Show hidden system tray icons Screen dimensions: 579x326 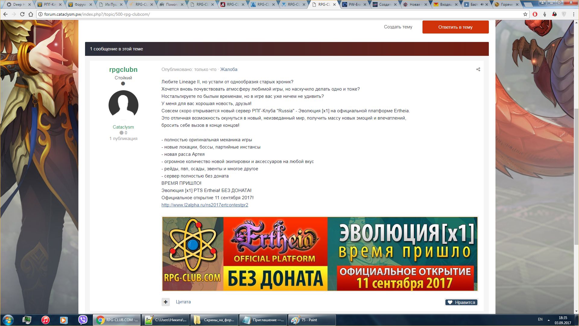tap(549, 320)
